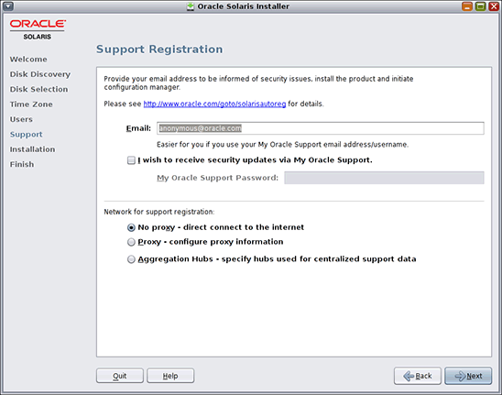
Task: Maximize the installer window
Action: click(480, 6)
